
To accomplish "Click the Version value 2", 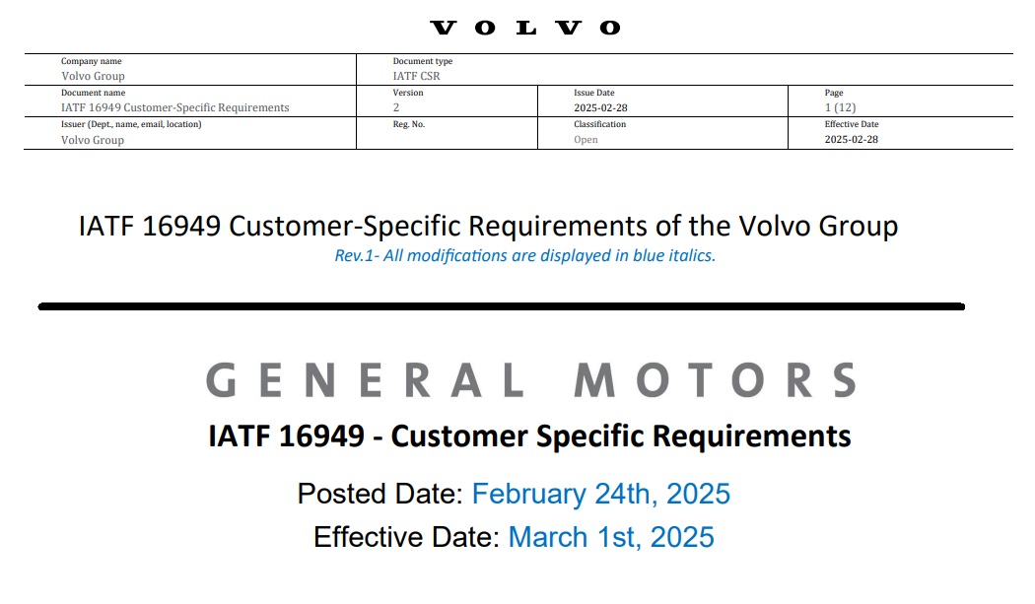I will click(396, 107).
